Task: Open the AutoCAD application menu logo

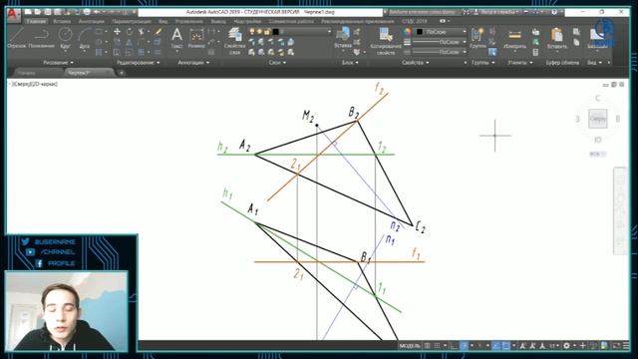Action: (13, 14)
